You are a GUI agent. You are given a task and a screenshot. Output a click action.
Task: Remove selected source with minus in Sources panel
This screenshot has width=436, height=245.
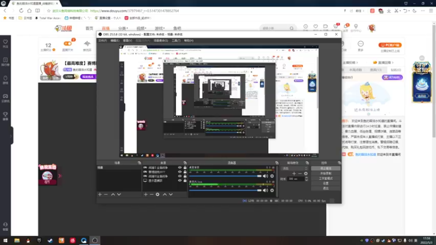[x=152, y=194]
